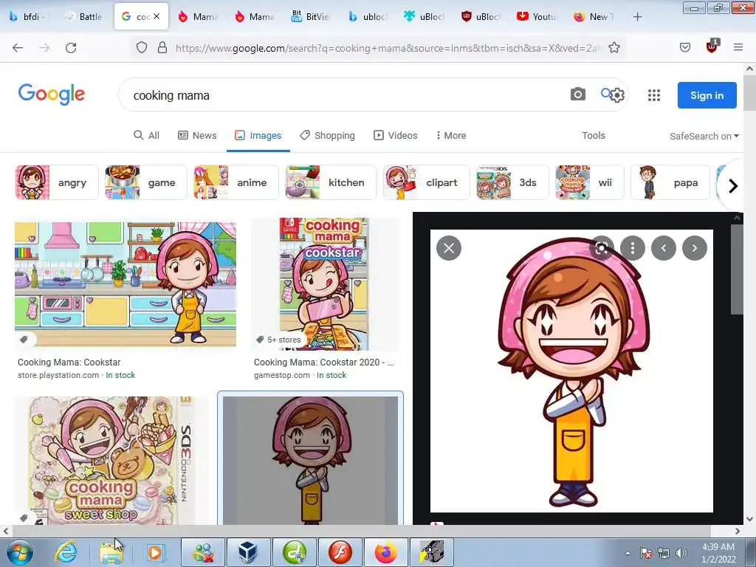This screenshot has width=756, height=567.
Task: Go to previous image in preview
Action: (664, 248)
